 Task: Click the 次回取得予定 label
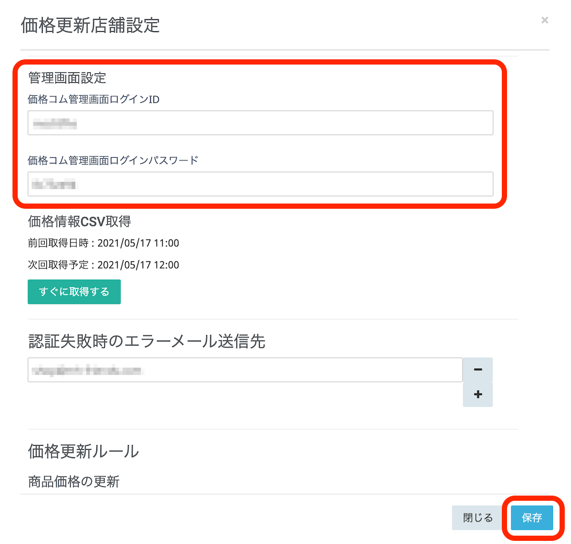[x=58, y=265]
